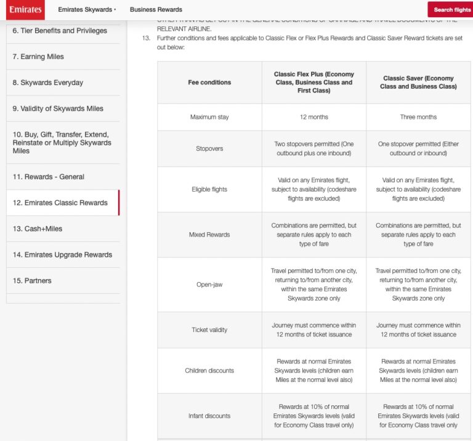Go to 7. Earning Miles section
This screenshot has width=473, height=441.
[38, 57]
